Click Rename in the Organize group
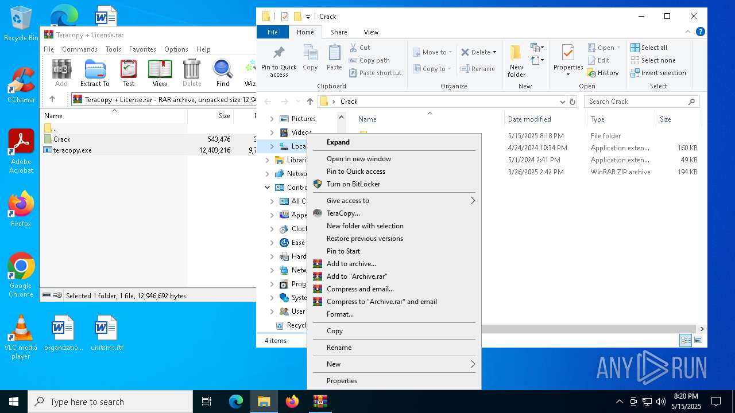This screenshot has height=413, width=735. pos(478,69)
